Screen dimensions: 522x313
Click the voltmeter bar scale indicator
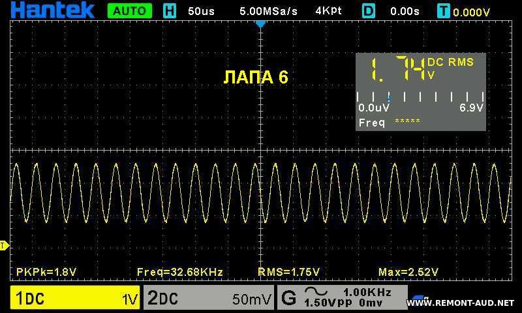[420, 97]
